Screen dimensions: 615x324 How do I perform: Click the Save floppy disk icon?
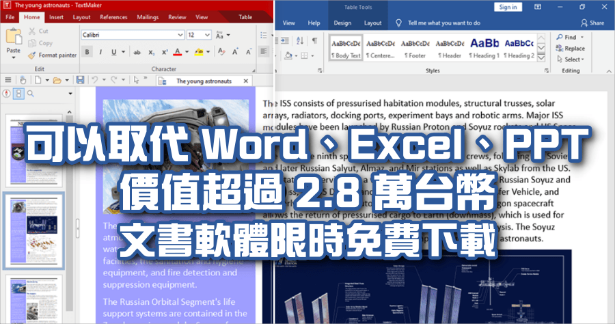[80, 80]
